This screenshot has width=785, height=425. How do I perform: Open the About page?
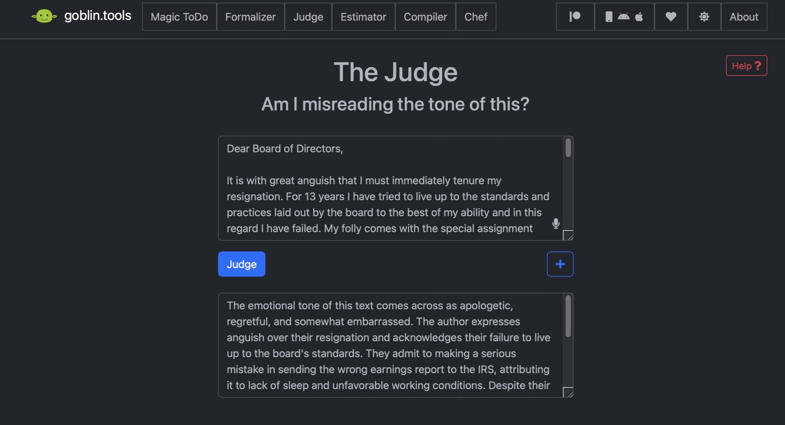(744, 16)
